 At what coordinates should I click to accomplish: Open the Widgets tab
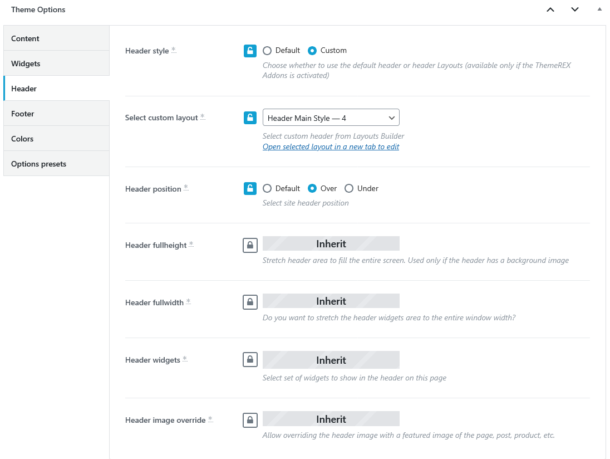coord(56,64)
